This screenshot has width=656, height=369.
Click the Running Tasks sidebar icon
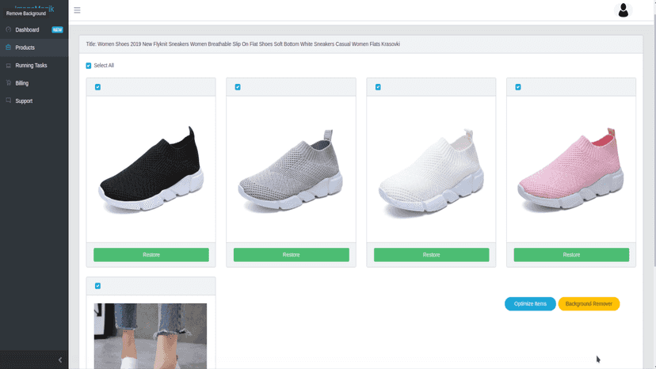(x=9, y=65)
